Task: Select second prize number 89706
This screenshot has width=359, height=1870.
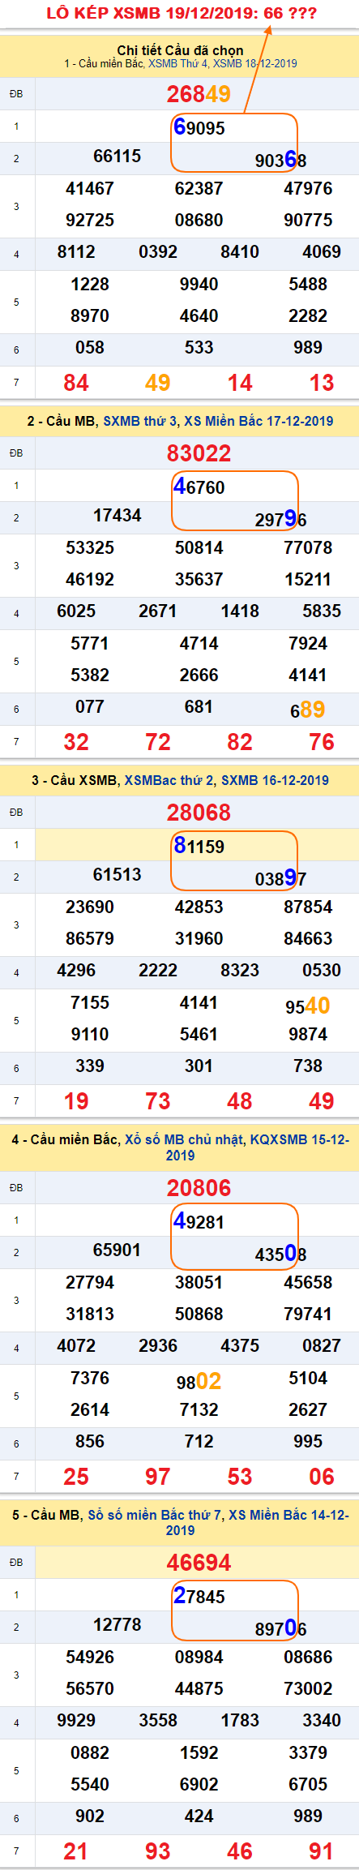Action: [x=280, y=1628]
